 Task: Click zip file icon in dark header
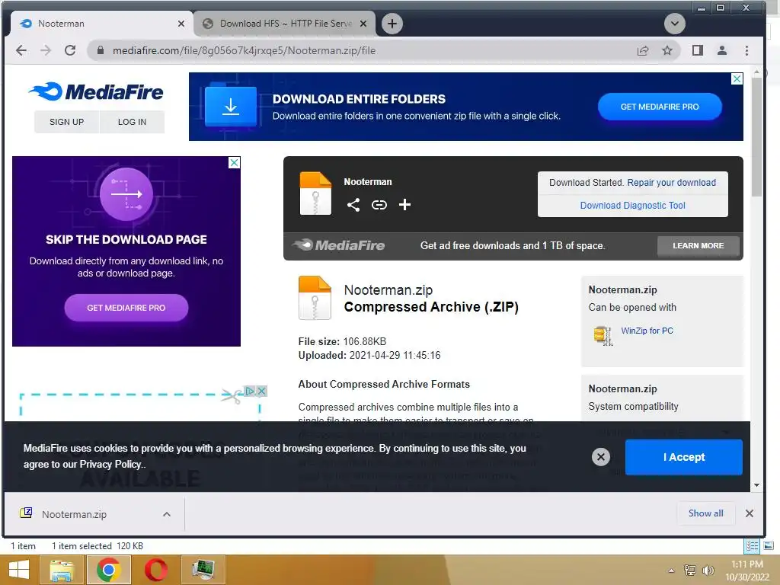point(315,193)
